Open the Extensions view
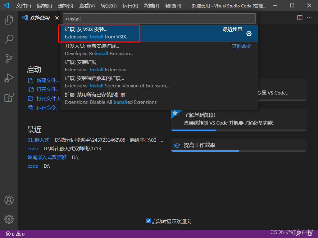The image size is (318, 238). point(9,97)
